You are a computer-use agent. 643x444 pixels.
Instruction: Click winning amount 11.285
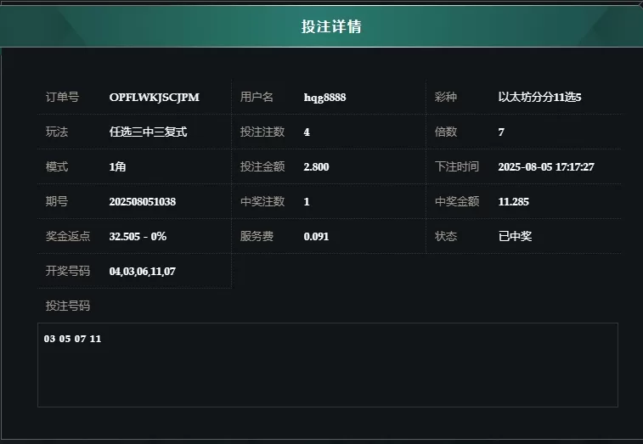(513, 202)
